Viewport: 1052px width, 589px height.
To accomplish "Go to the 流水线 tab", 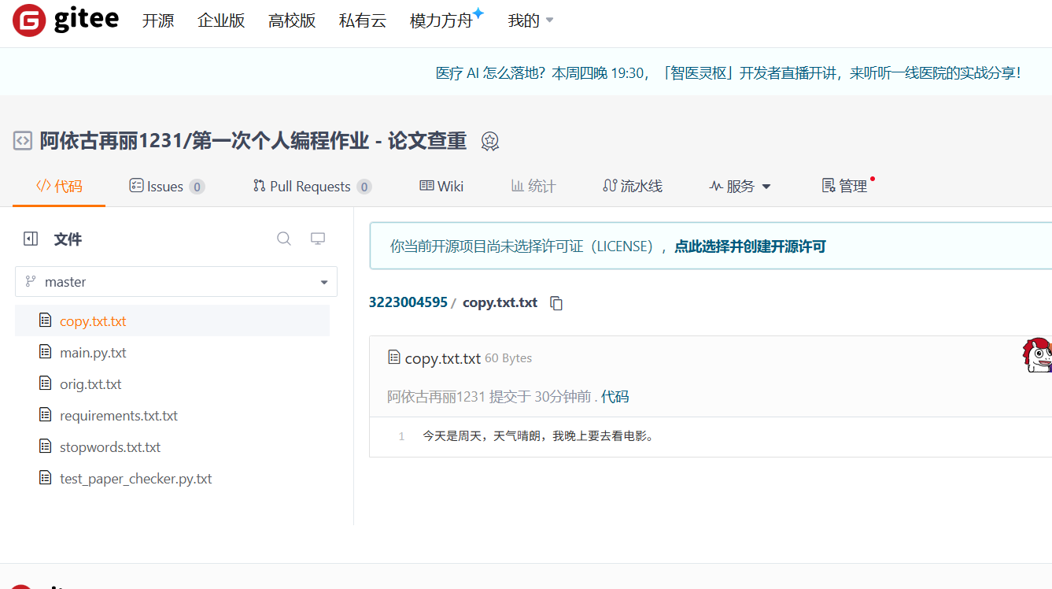I will (x=632, y=186).
